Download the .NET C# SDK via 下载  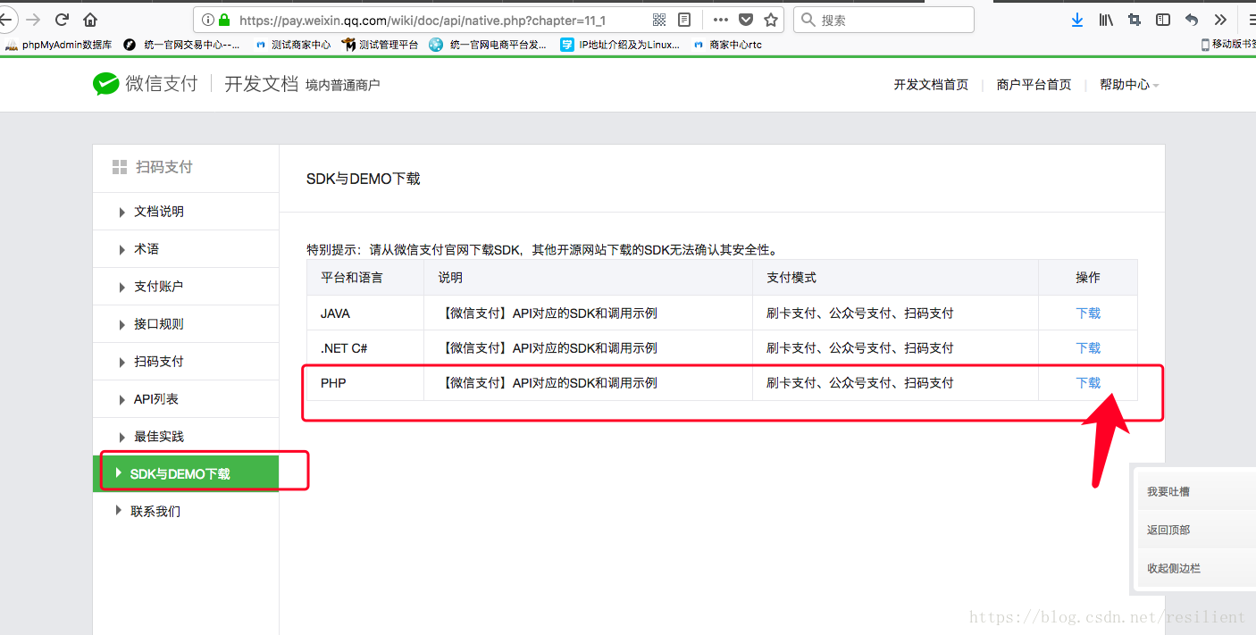point(1088,348)
